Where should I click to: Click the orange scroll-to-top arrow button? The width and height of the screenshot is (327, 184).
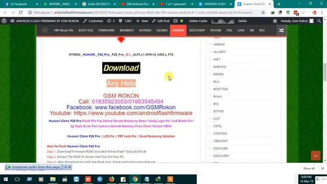[316, 155]
